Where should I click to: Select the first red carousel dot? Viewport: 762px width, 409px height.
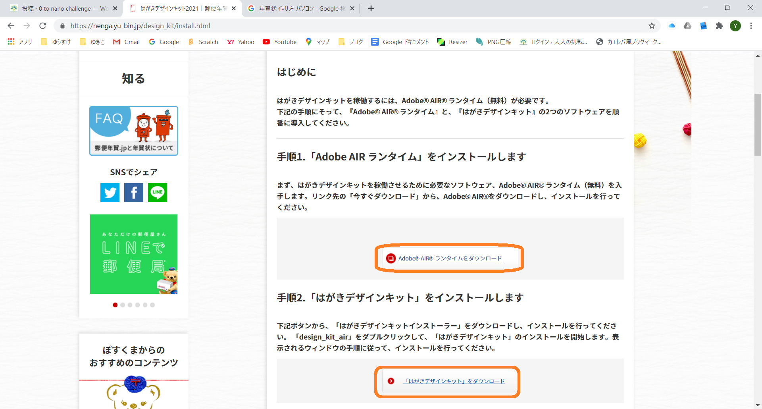[115, 305]
